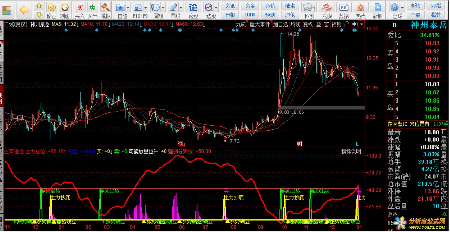Viewport: 450px width, 232px height.
Task: Open the BBD tab
Action: [x=250, y=15]
